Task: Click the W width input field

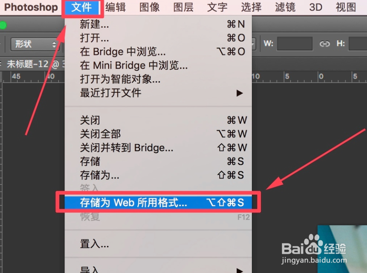Action: 295,43
